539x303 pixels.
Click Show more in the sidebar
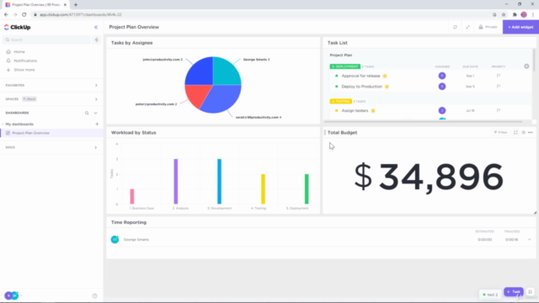coord(24,70)
